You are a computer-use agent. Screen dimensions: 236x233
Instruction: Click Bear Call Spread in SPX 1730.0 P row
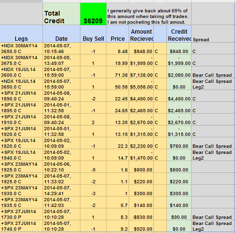tap(213, 214)
